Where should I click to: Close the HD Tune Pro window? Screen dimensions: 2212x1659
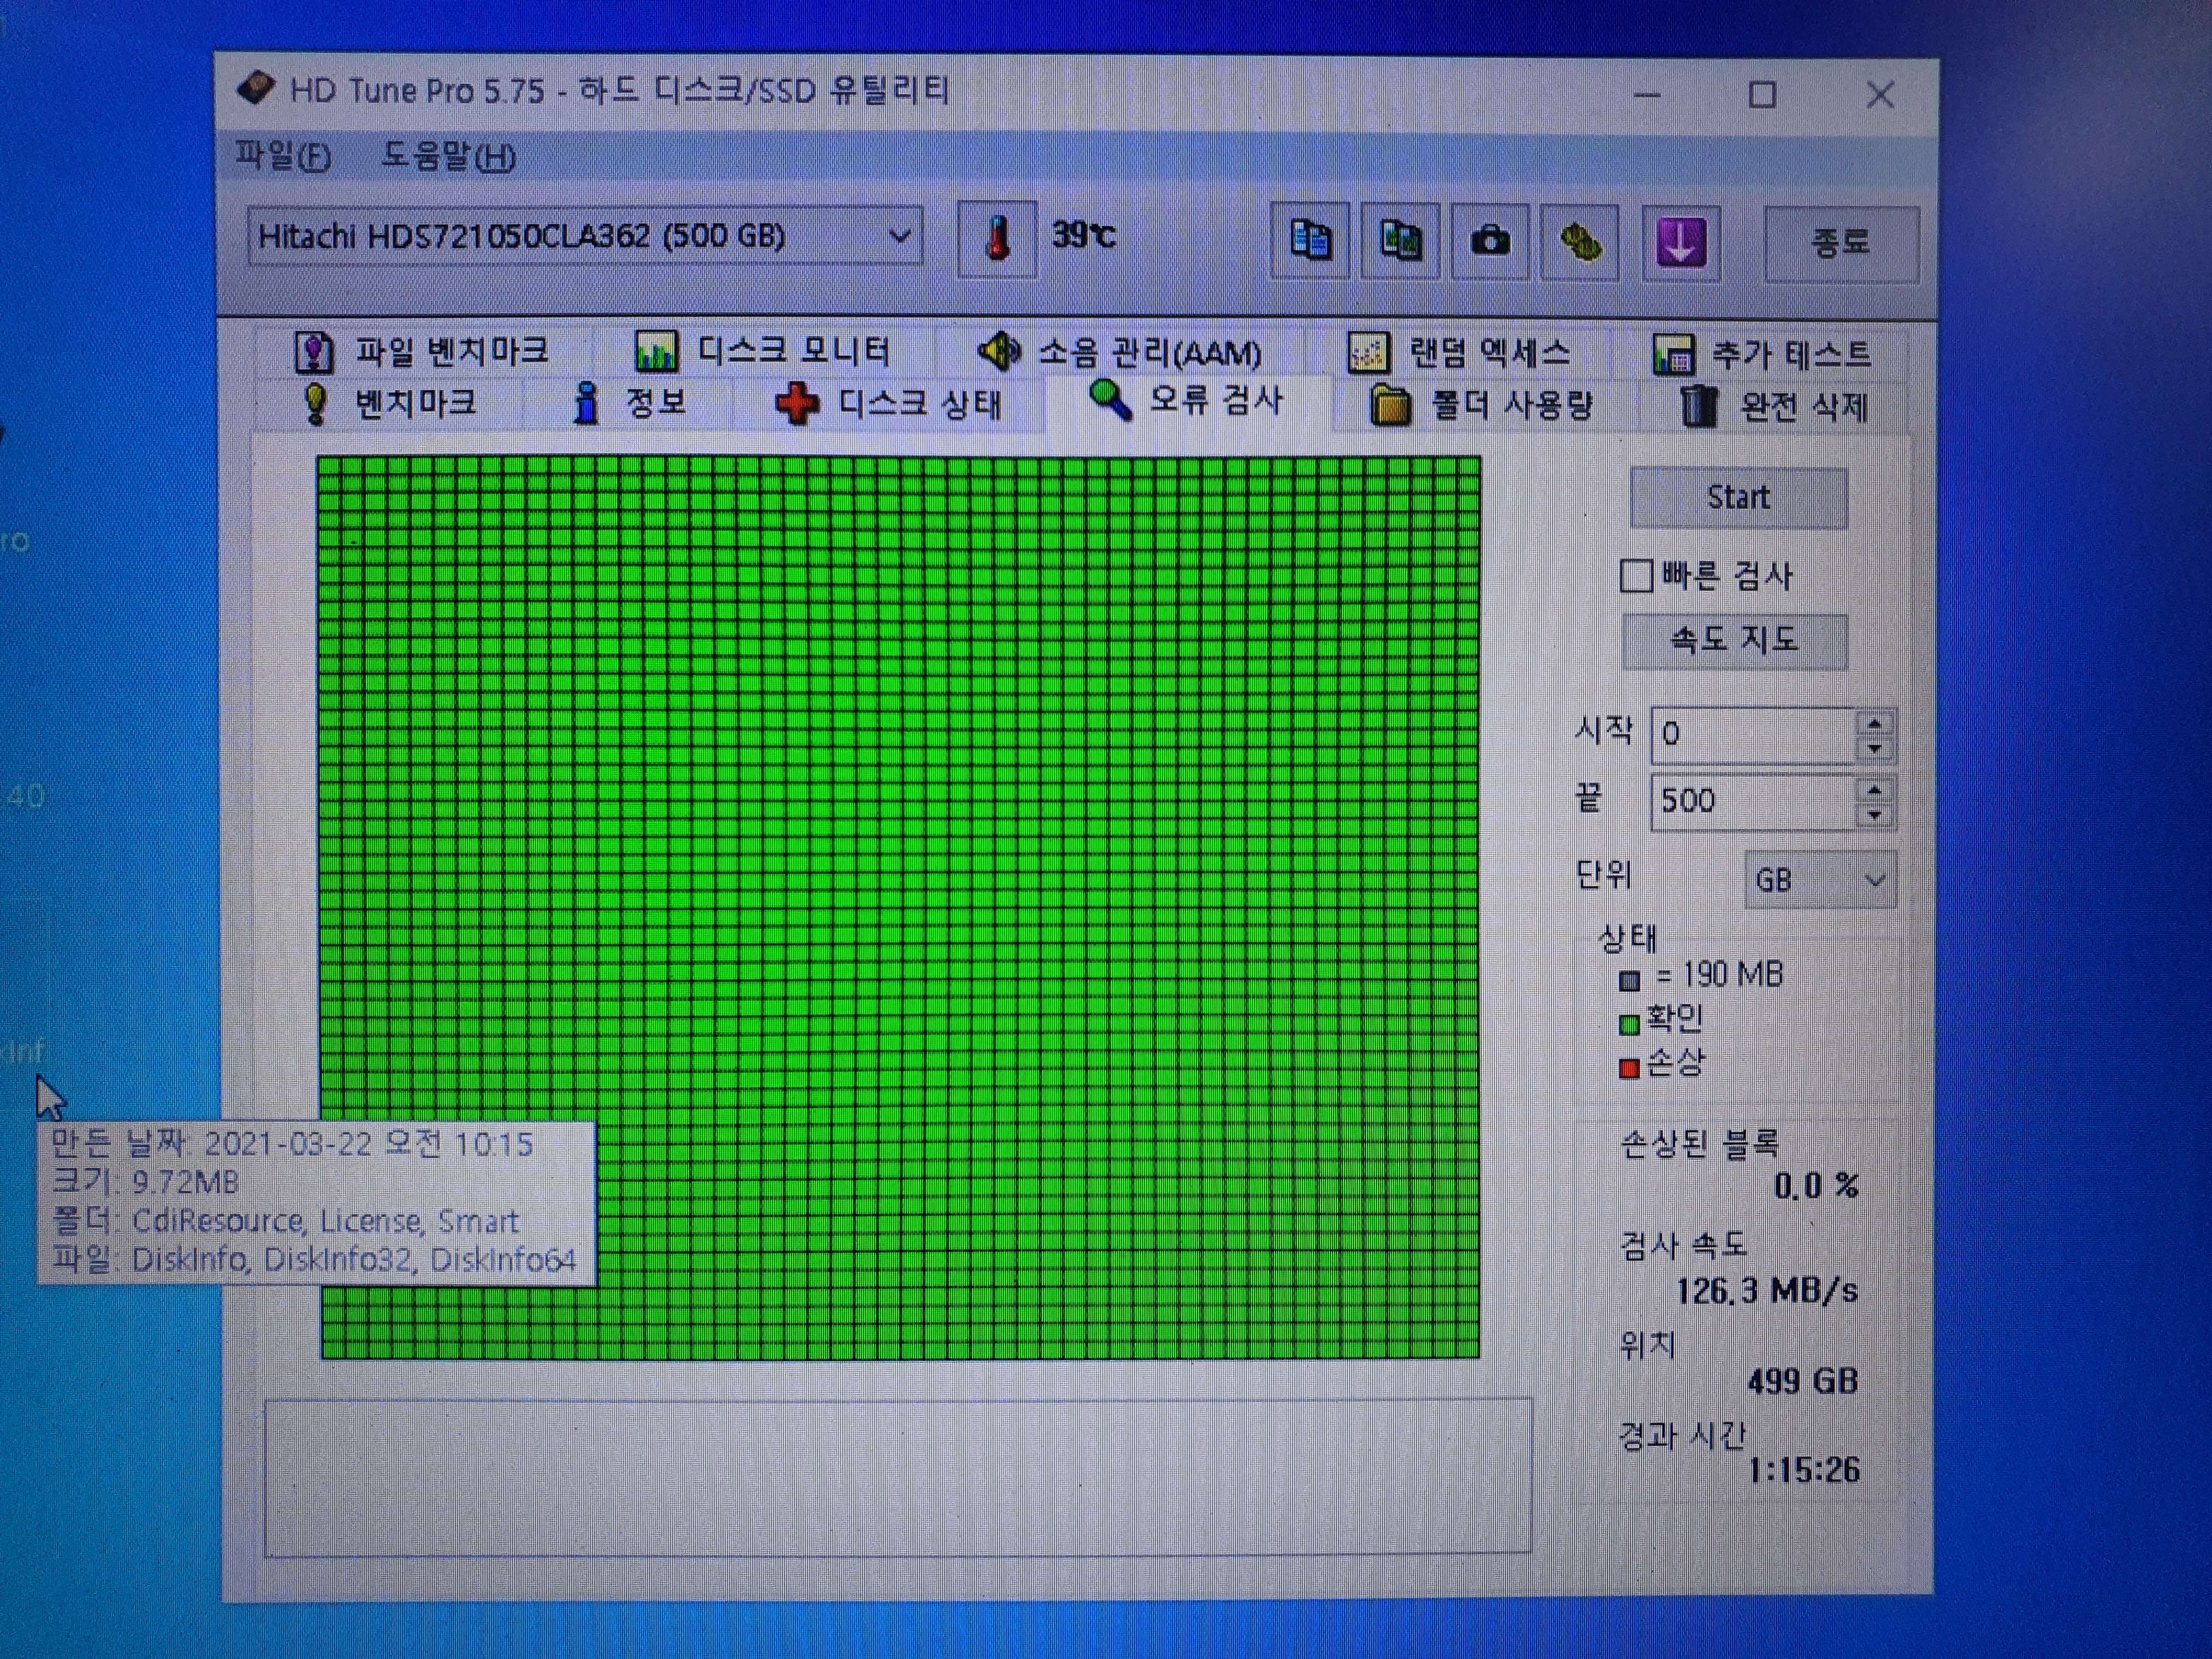pos(1880,96)
